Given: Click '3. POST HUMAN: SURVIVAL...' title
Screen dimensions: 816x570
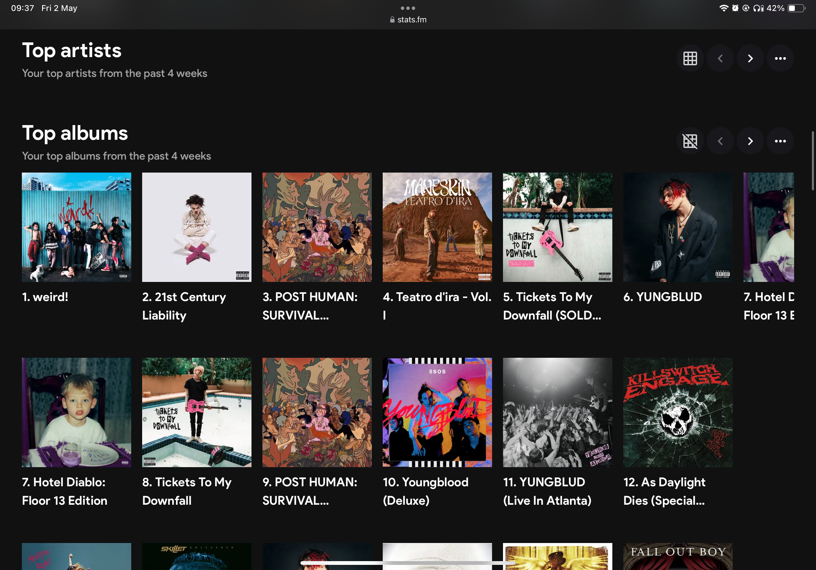Looking at the screenshot, I should click(310, 306).
